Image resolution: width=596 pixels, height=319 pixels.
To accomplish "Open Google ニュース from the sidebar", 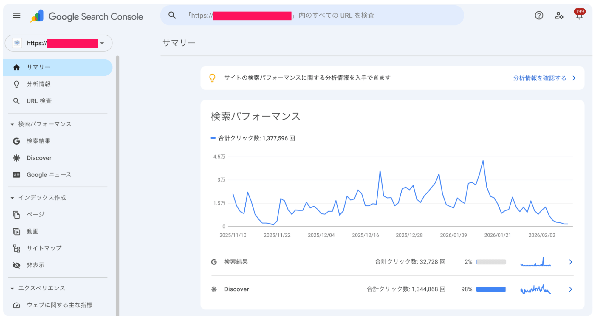I will (x=49, y=174).
